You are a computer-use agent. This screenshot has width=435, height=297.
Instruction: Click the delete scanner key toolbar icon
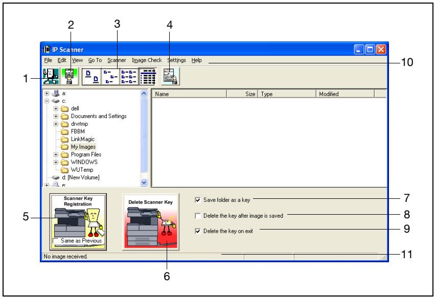[70, 76]
